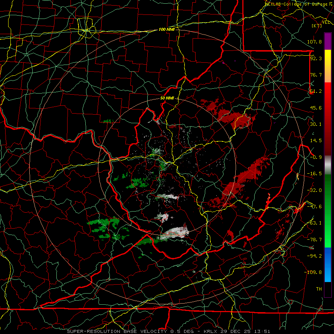Click the gray near-zero segment of the color bar

tap(328, 165)
